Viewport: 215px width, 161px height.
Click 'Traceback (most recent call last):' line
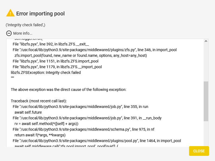click(x=39, y=101)
